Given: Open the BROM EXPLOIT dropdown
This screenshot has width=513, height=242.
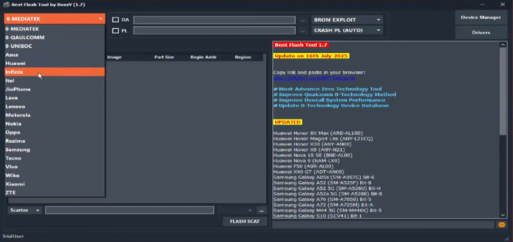Looking at the screenshot, I should pos(347,20).
